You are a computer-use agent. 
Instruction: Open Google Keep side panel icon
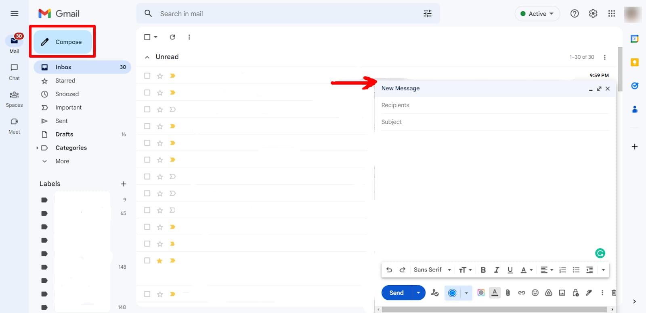635,62
